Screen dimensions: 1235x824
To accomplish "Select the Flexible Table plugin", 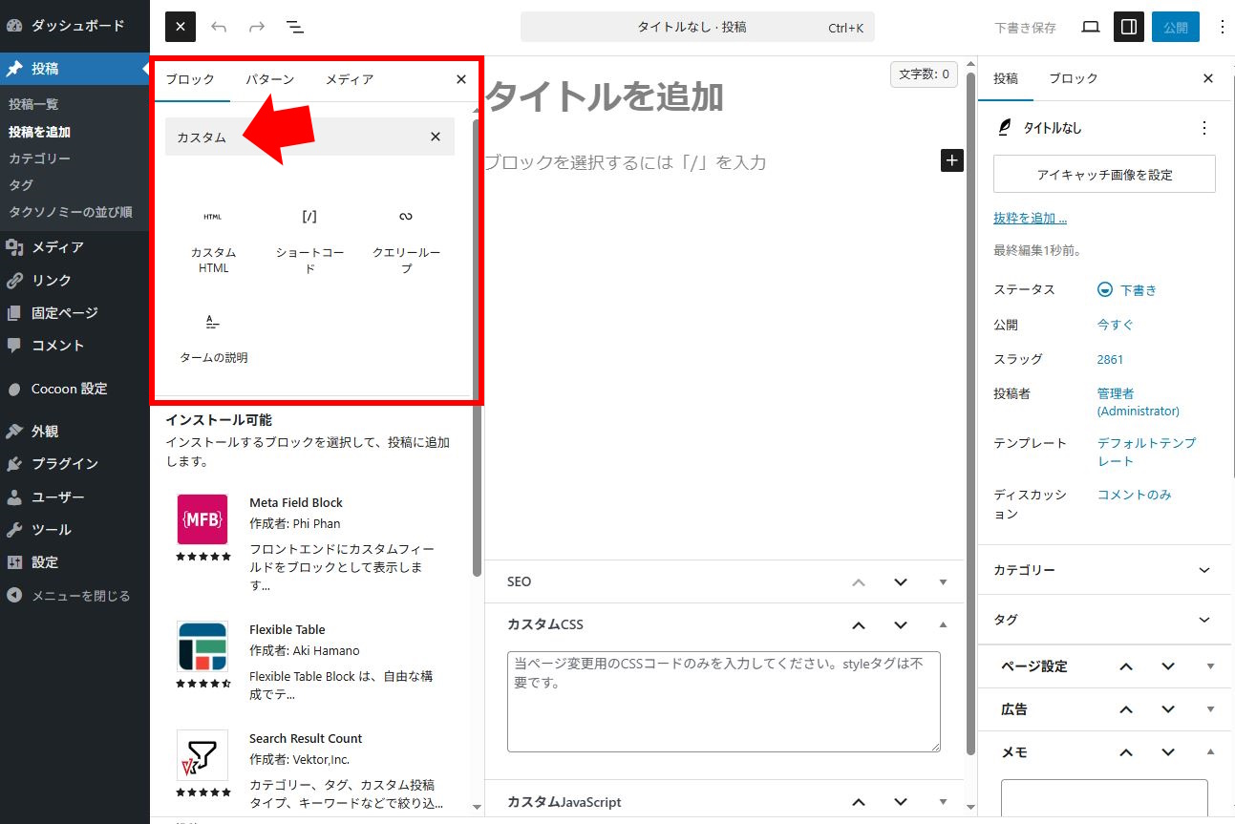I will [310, 663].
